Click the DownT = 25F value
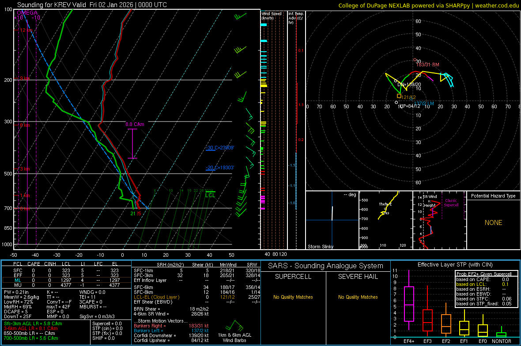521x346 pixels. click(18, 316)
